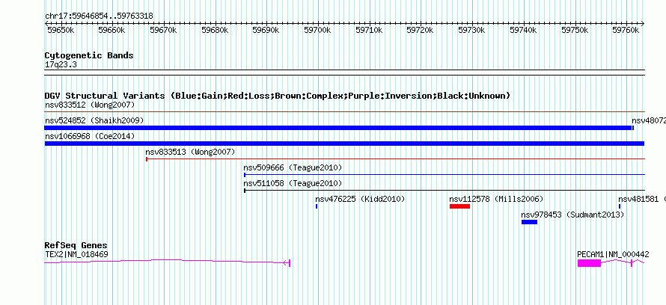Open the PECAM1 gene magenta exon block
Viewport: 666px width, 305px height.
pos(589,263)
